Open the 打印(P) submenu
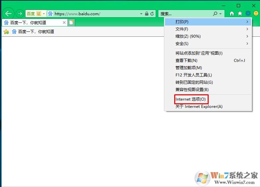The width and height of the screenshot is (260, 187). [208, 22]
